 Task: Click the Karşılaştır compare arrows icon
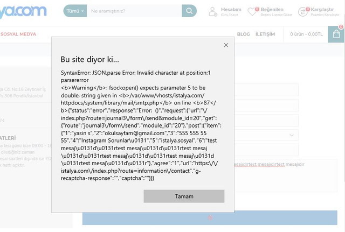click(303, 12)
